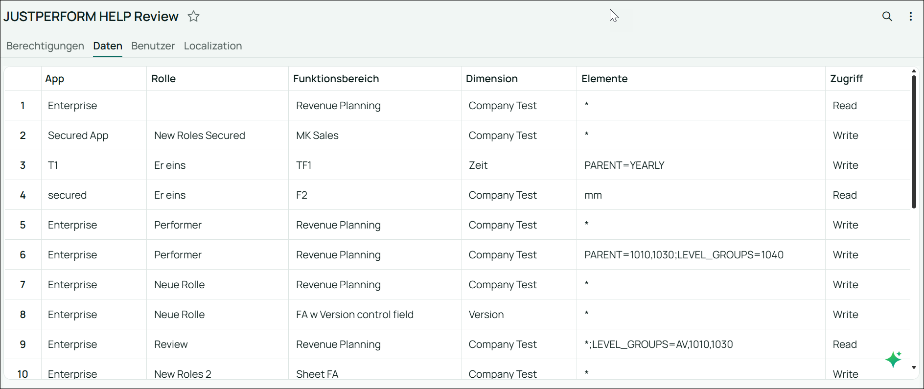Screen dimensions: 924x389
Task: Click the empty Rolle cell in row 1
Action: coord(217,106)
